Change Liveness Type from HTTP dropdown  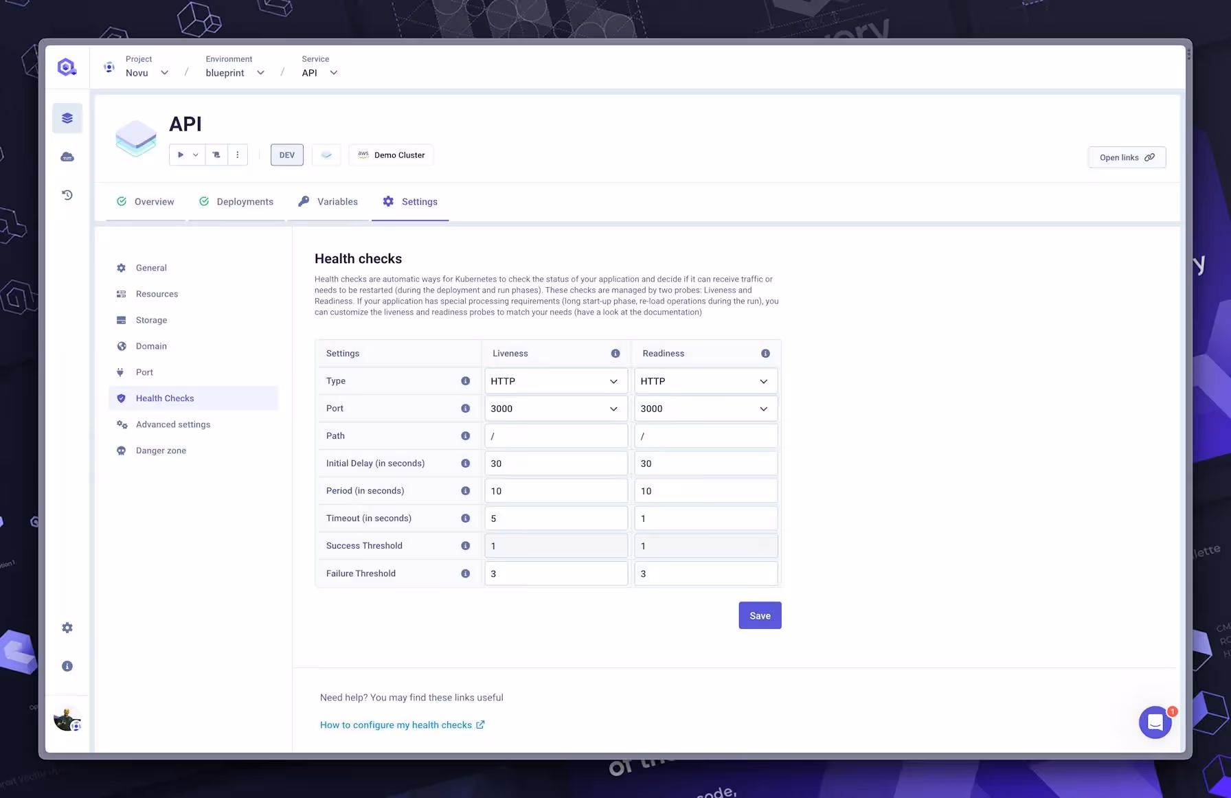[x=555, y=380]
